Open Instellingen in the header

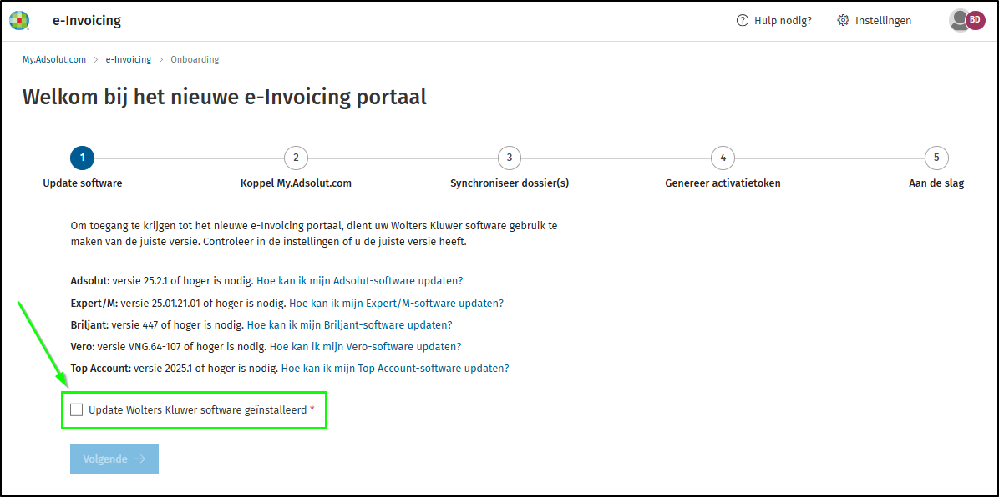[883, 21]
